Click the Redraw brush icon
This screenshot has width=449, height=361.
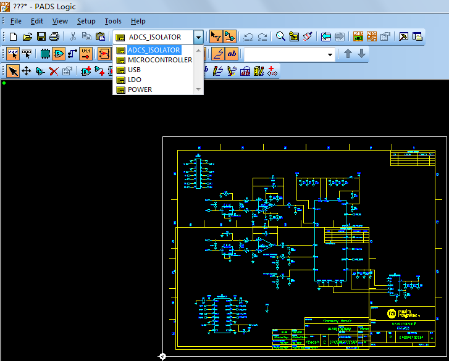[x=308, y=36]
